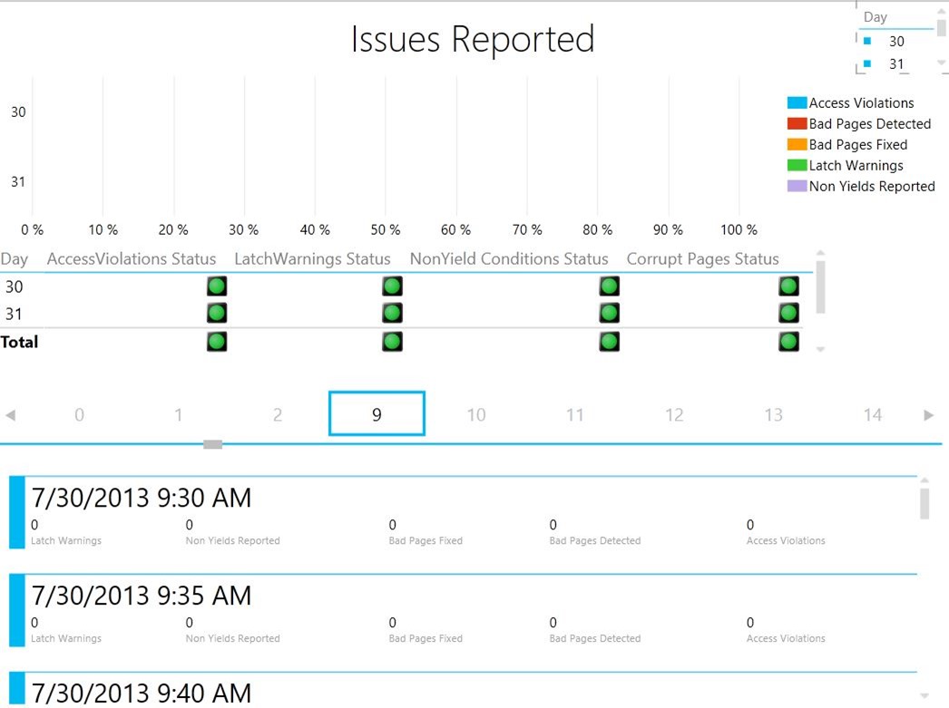Select page 10 in the pagination bar
The width and height of the screenshot is (949, 708).
tap(475, 414)
